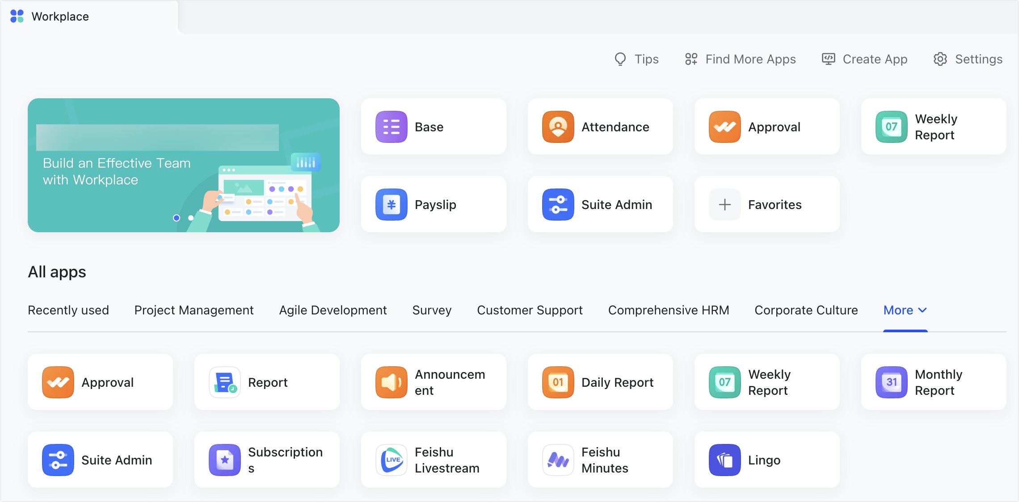Open Feishu Minutes app icon
This screenshot has width=1019, height=502.
pos(558,460)
